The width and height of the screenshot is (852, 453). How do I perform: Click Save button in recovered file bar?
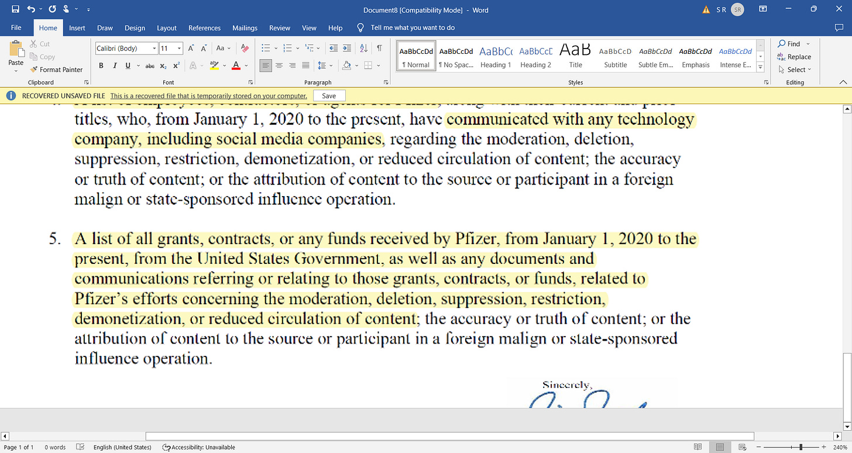pyautogui.click(x=329, y=96)
